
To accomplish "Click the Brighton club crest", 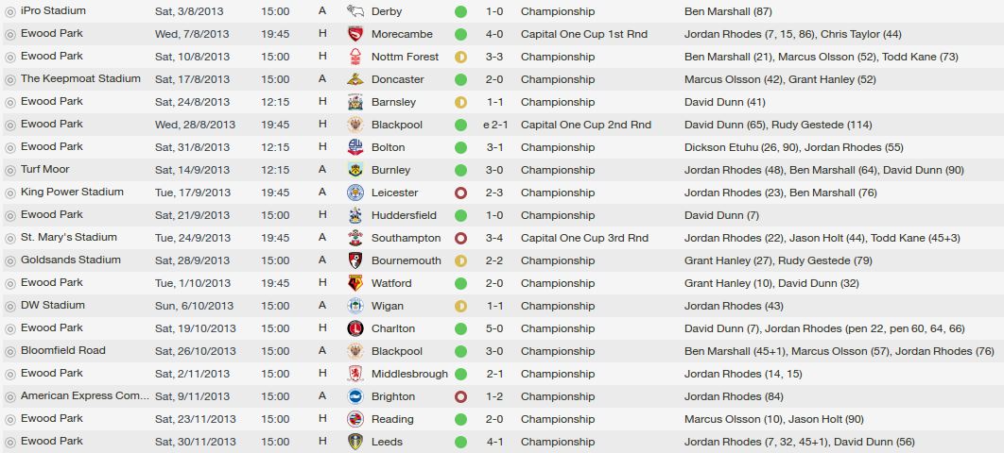I will point(355,396).
